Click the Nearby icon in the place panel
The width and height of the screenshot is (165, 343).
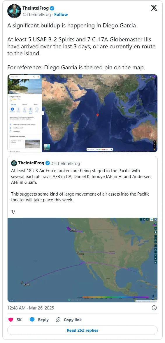point(24,109)
